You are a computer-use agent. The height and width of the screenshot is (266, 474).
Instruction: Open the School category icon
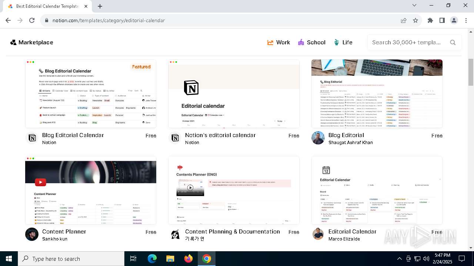click(x=301, y=42)
